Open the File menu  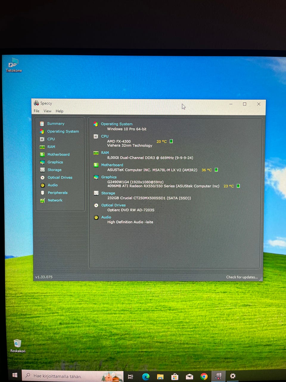[37, 111]
